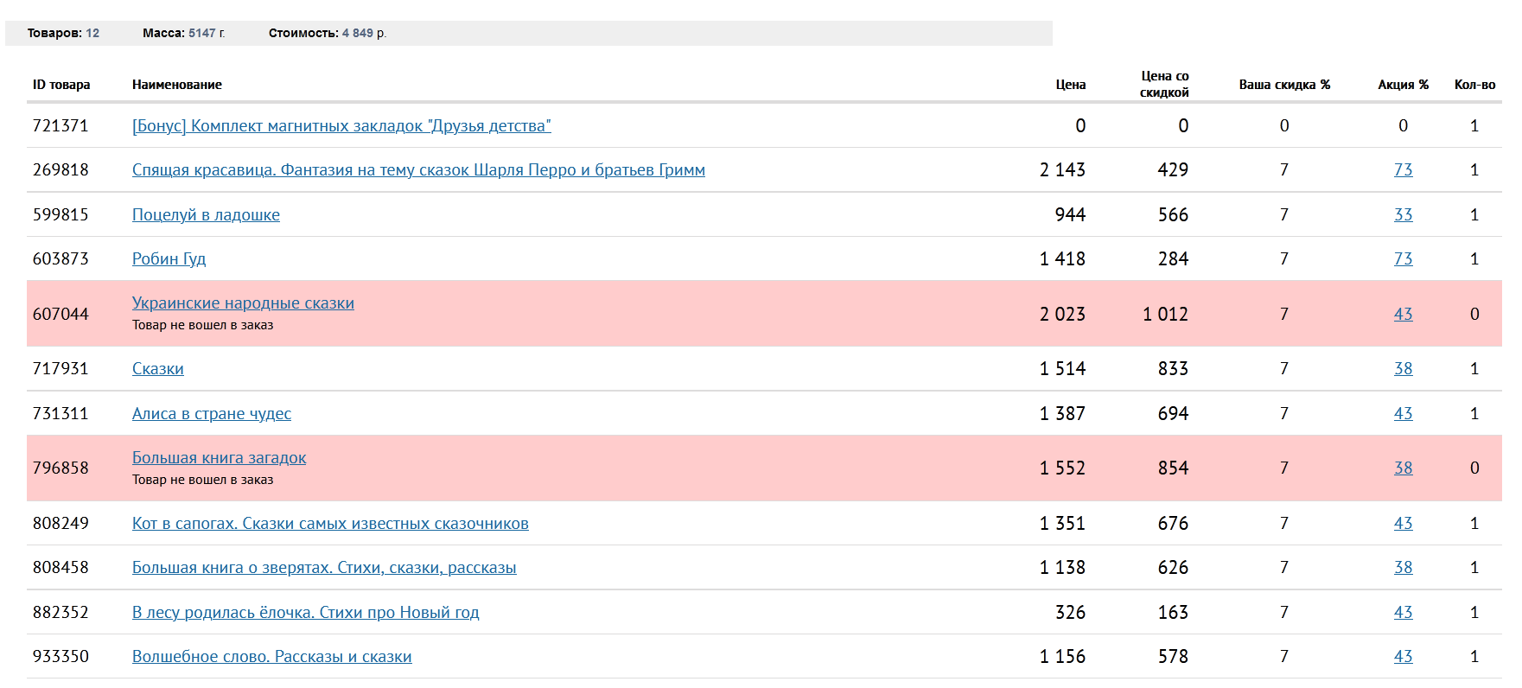Click the discounted price 163 cell
This screenshot has width=1522, height=688.
[x=1173, y=613]
